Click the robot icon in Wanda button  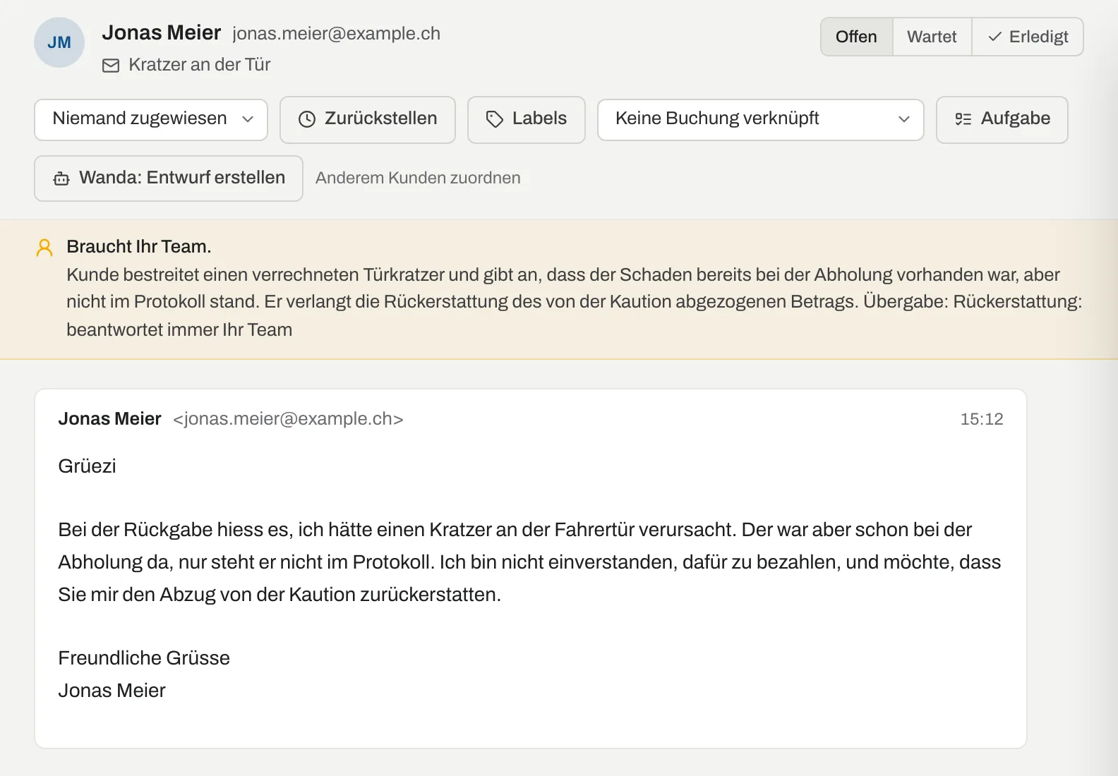(x=61, y=178)
